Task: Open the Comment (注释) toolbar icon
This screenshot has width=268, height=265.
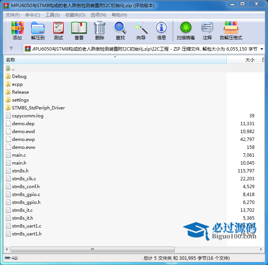Action: click(x=207, y=31)
